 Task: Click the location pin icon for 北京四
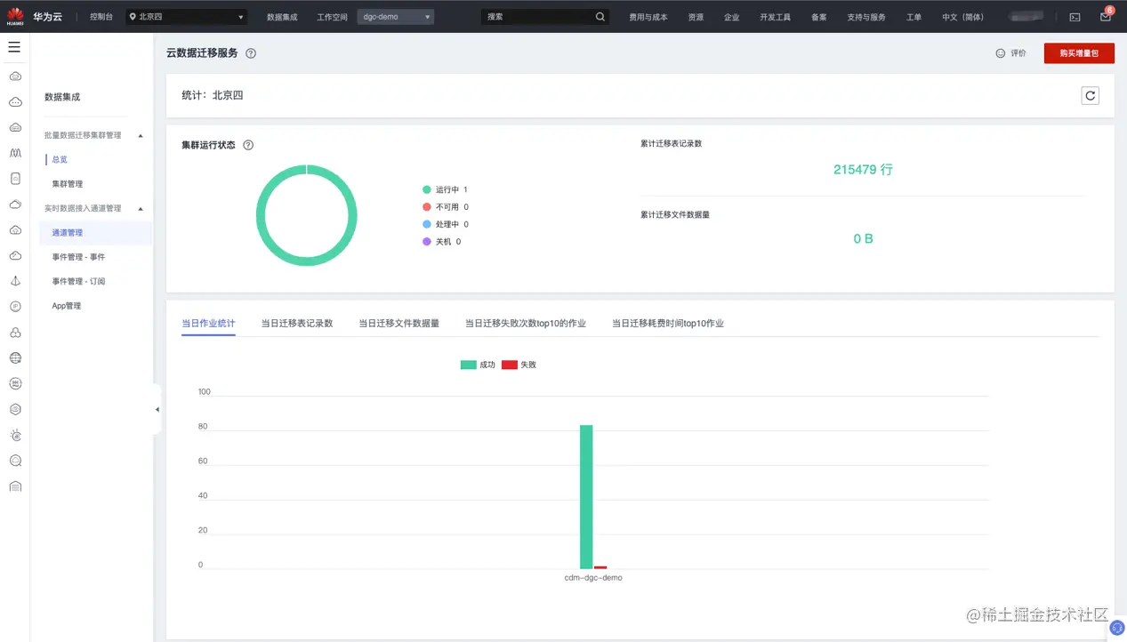[133, 17]
